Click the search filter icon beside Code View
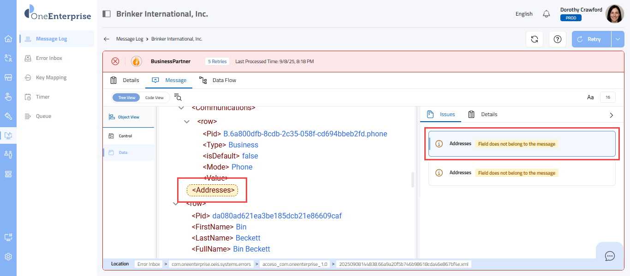The image size is (630, 276). (178, 97)
